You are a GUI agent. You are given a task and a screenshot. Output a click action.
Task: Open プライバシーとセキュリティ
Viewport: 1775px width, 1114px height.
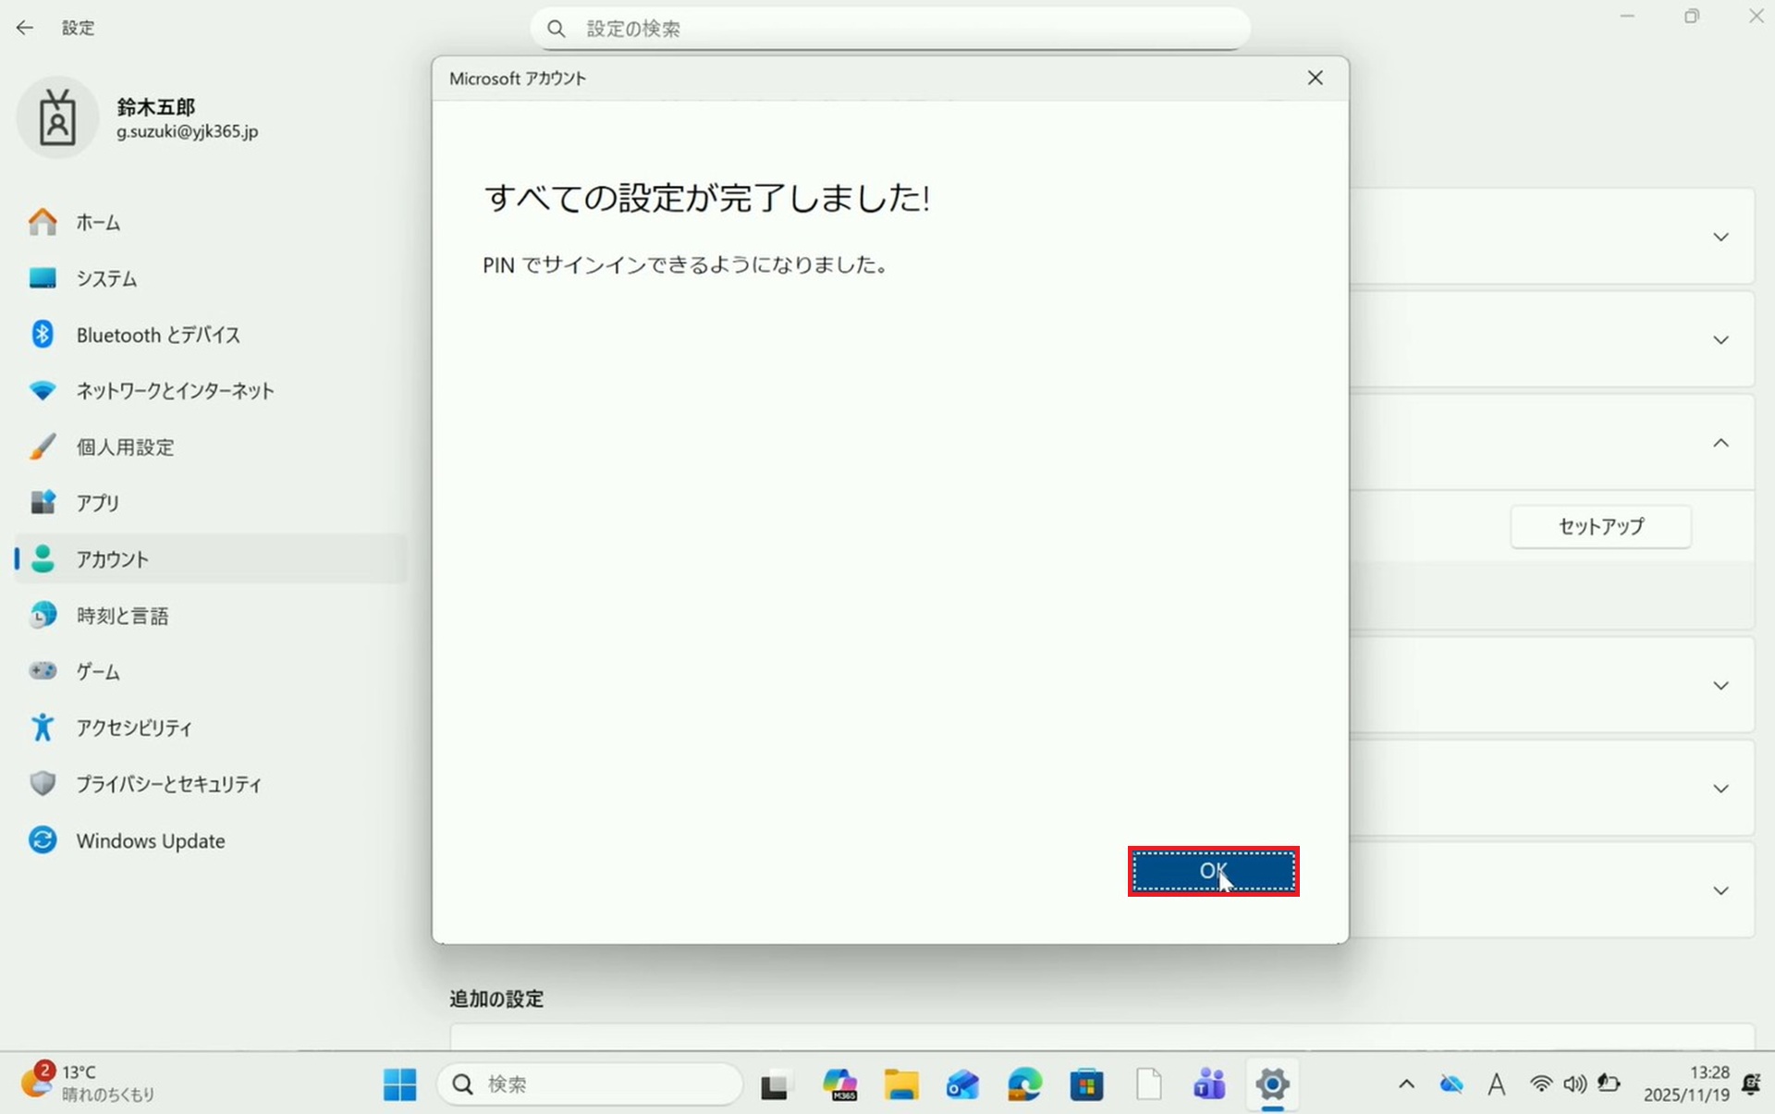[168, 784]
